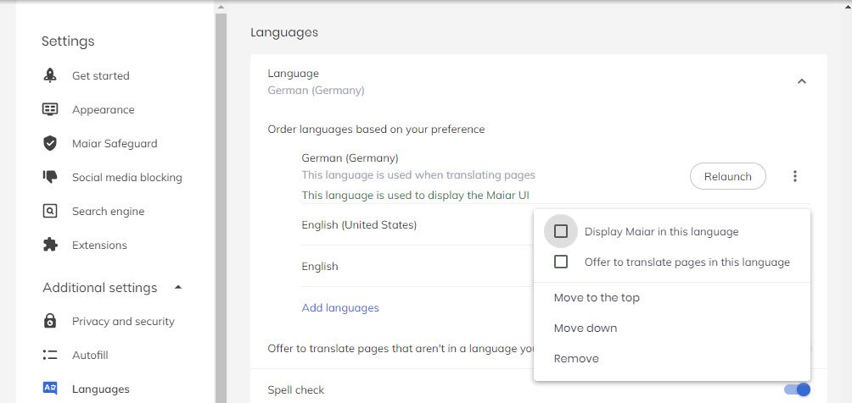
Task: Click the Get started rocket icon
Action: tap(50, 75)
